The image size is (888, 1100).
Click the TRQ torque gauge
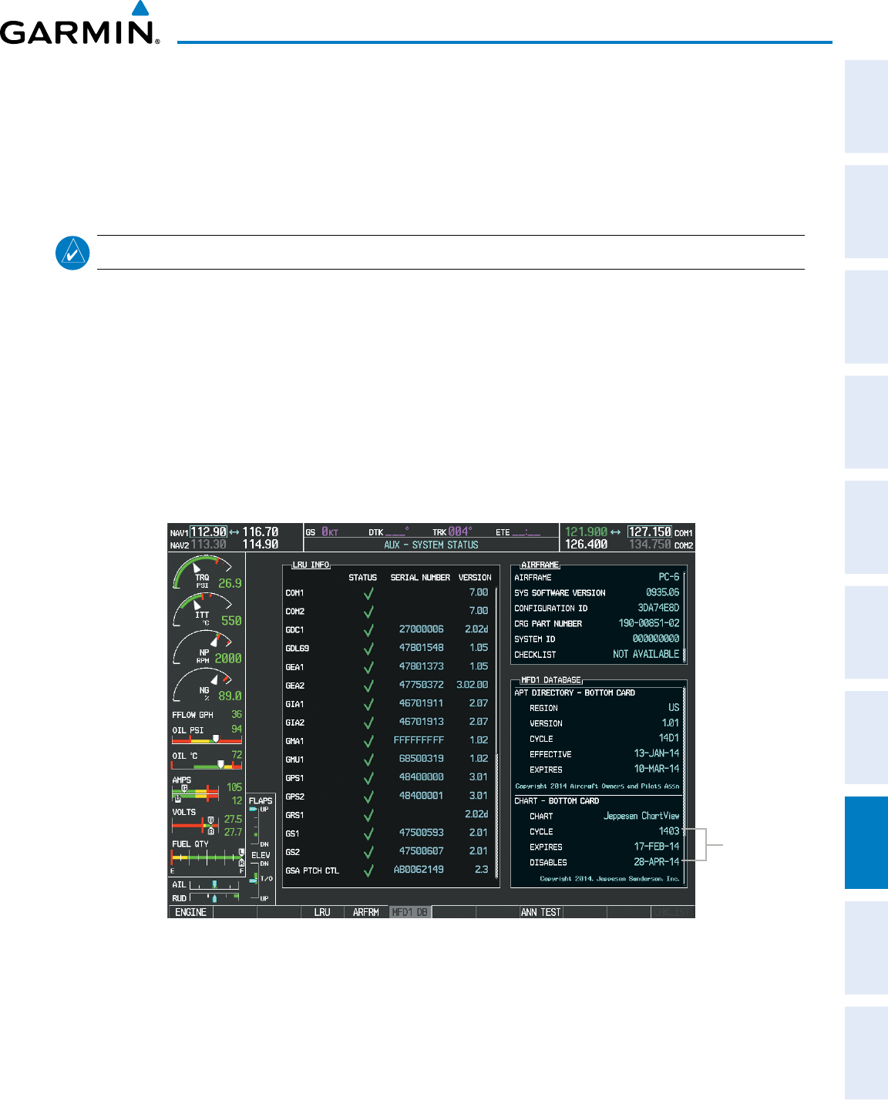click(207, 573)
